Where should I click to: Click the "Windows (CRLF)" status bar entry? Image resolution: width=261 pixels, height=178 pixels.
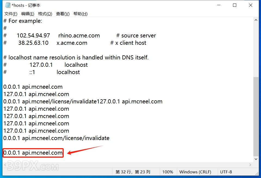click(195, 172)
